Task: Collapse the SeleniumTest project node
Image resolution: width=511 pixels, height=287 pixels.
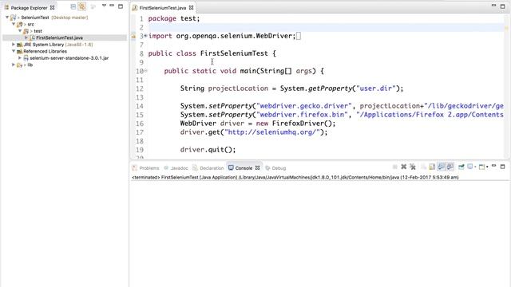Action: click(7, 18)
